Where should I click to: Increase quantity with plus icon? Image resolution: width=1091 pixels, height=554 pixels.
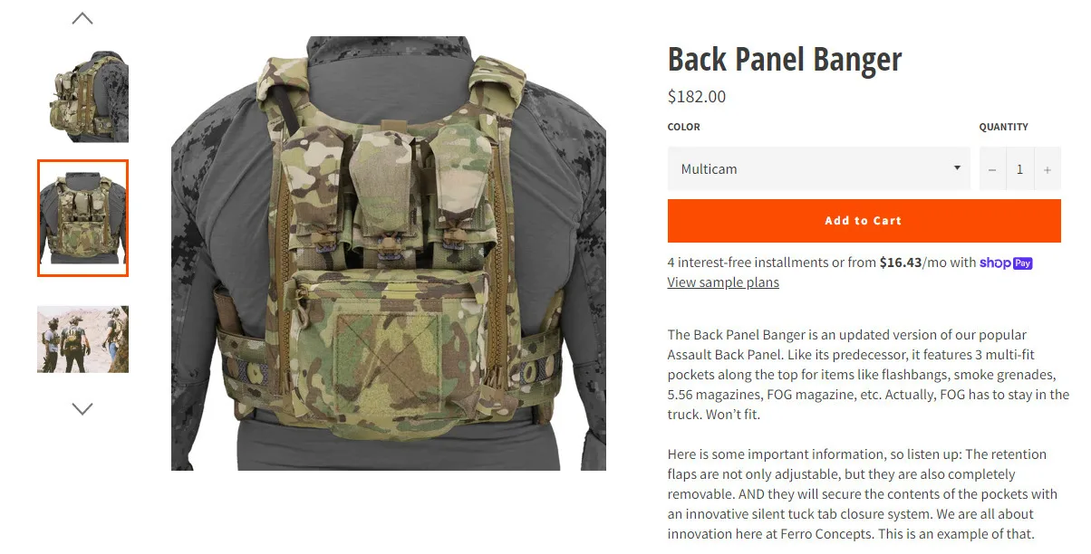tap(1048, 169)
